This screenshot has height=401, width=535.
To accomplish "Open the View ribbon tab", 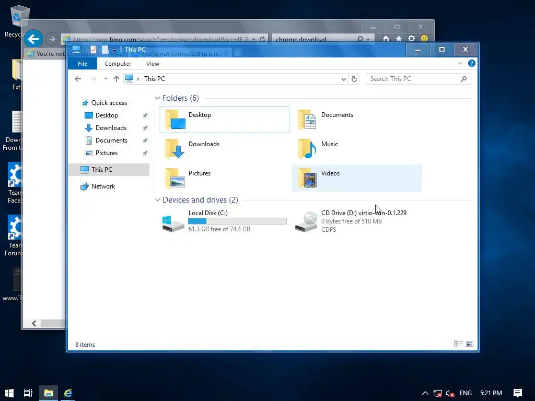I will click(x=153, y=64).
